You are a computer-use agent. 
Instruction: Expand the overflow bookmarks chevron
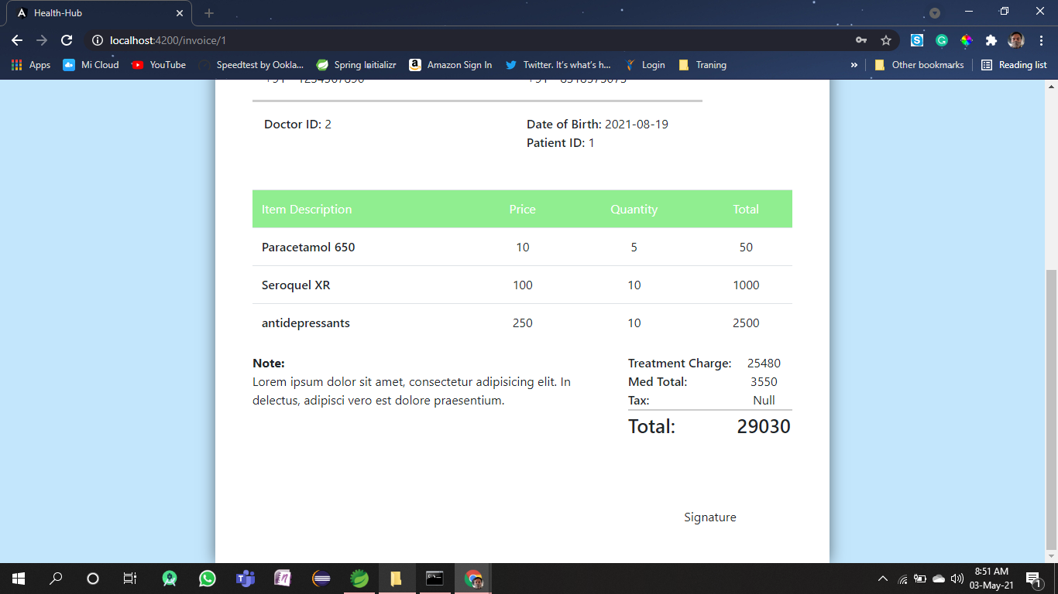854,65
